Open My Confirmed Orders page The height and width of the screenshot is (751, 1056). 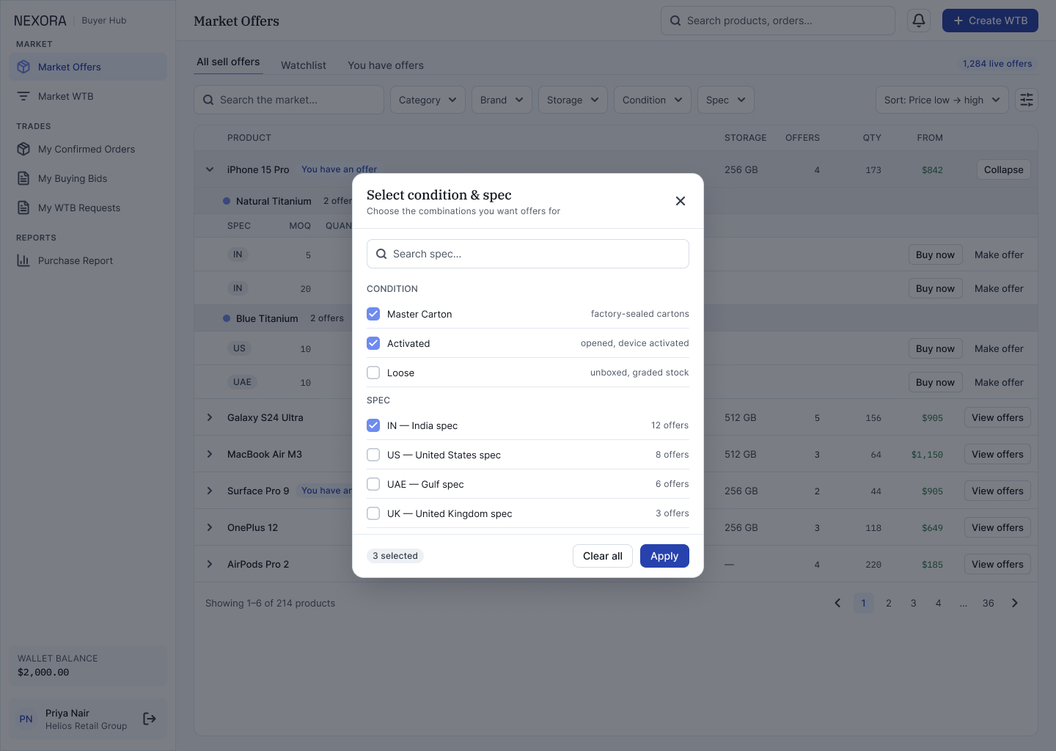[x=88, y=149]
